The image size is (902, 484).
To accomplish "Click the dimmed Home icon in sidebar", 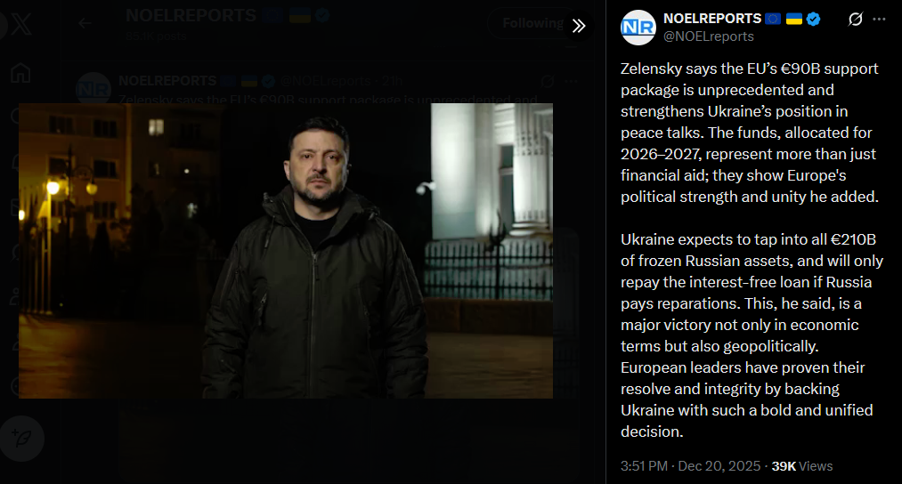I will tap(20, 73).
